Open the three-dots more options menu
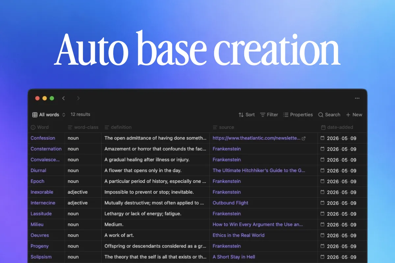The width and height of the screenshot is (395, 263). (357, 98)
